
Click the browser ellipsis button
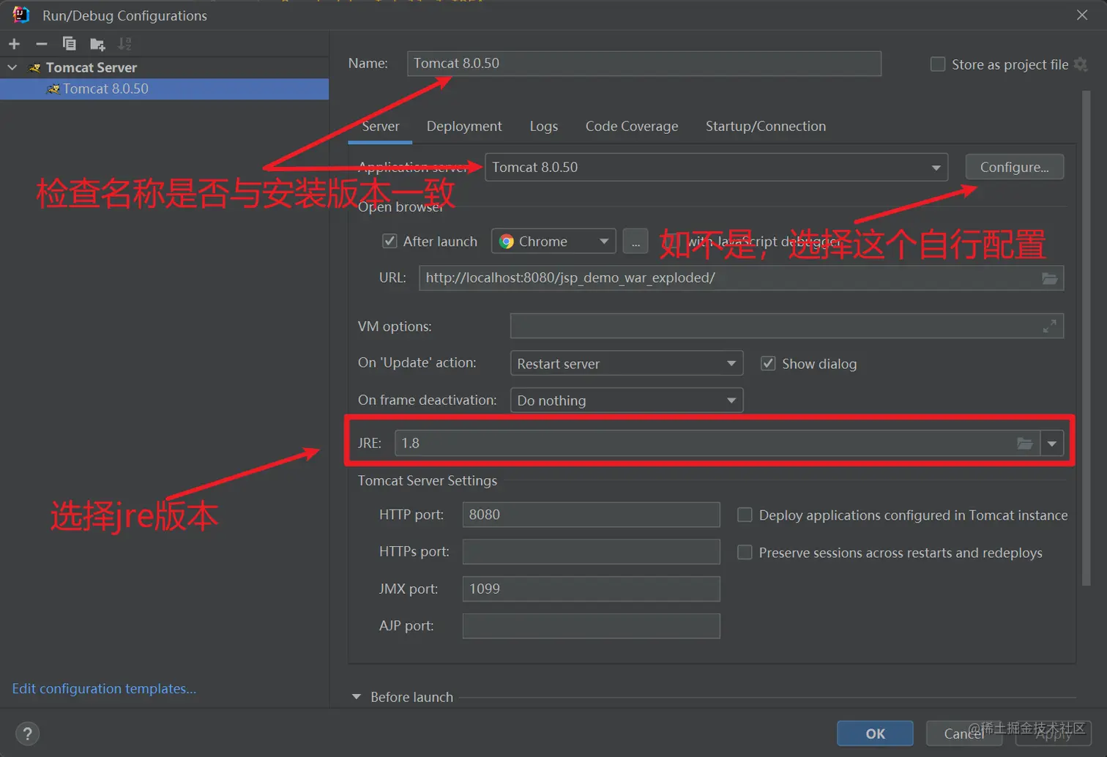coord(635,242)
